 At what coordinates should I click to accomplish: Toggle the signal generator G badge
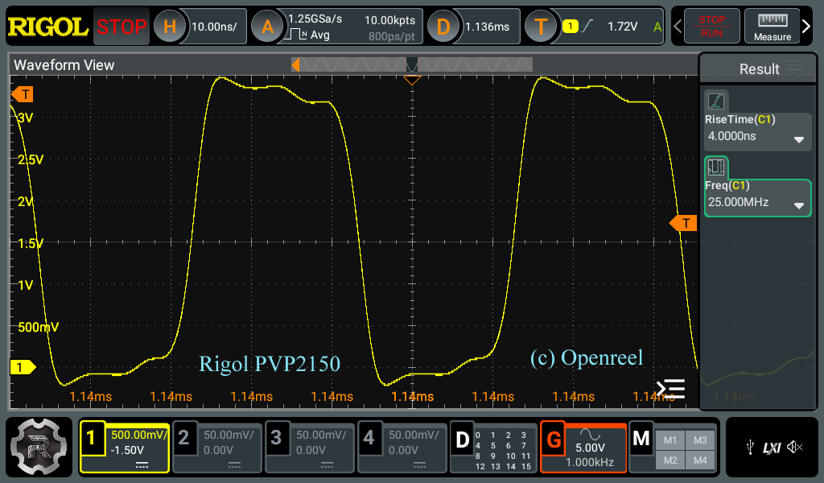554,439
